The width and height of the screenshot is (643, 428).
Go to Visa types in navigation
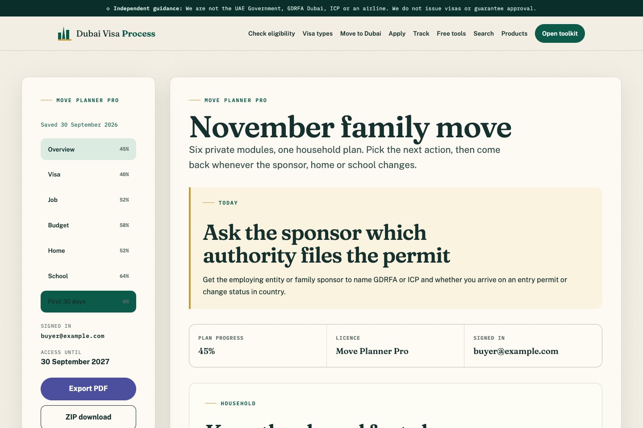pos(317,33)
